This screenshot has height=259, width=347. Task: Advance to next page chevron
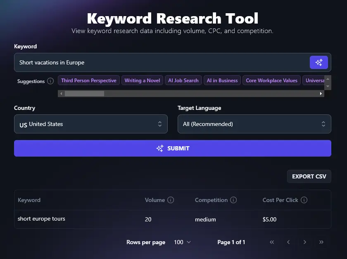[305, 242]
